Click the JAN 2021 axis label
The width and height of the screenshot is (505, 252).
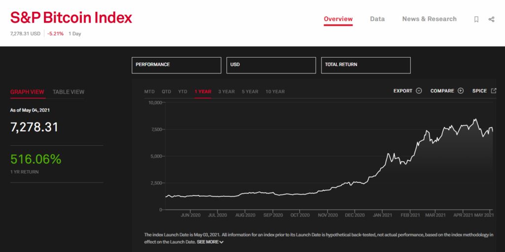(x=382, y=215)
